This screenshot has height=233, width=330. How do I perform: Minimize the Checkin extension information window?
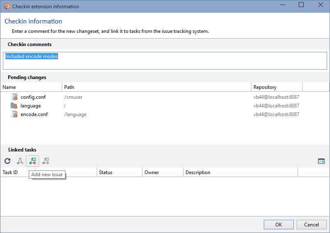(283, 5)
